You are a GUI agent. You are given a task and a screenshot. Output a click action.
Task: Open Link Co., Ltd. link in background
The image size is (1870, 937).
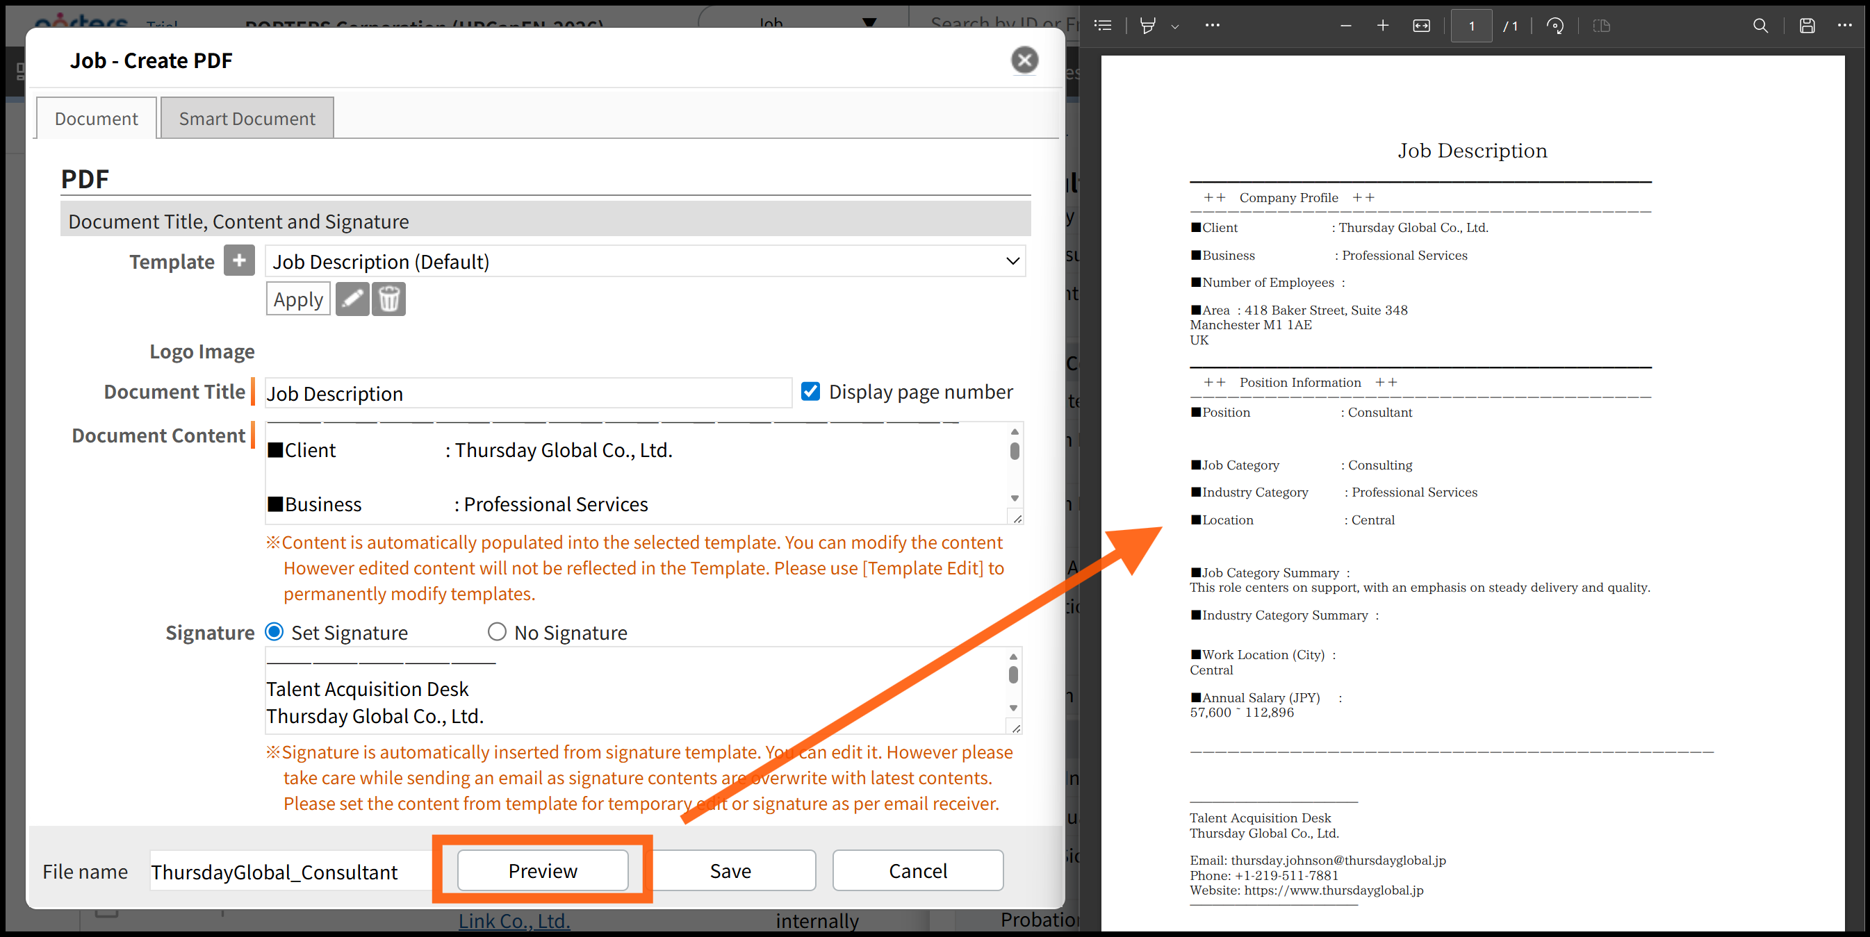point(514,921)
